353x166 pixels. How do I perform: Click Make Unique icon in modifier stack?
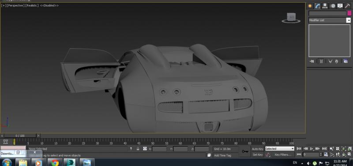coord(330,61)
